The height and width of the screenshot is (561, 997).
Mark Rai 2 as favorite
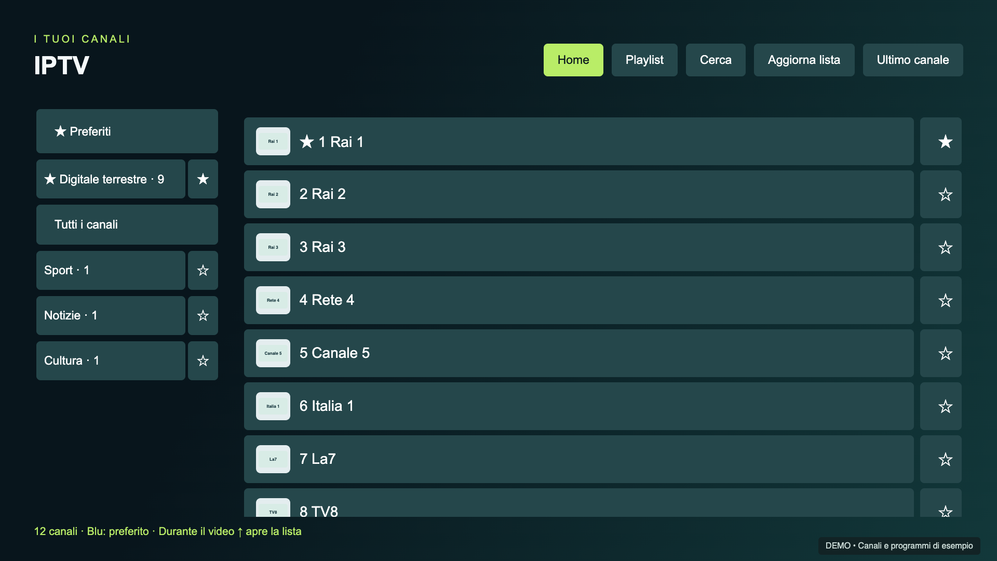[940, 194]
